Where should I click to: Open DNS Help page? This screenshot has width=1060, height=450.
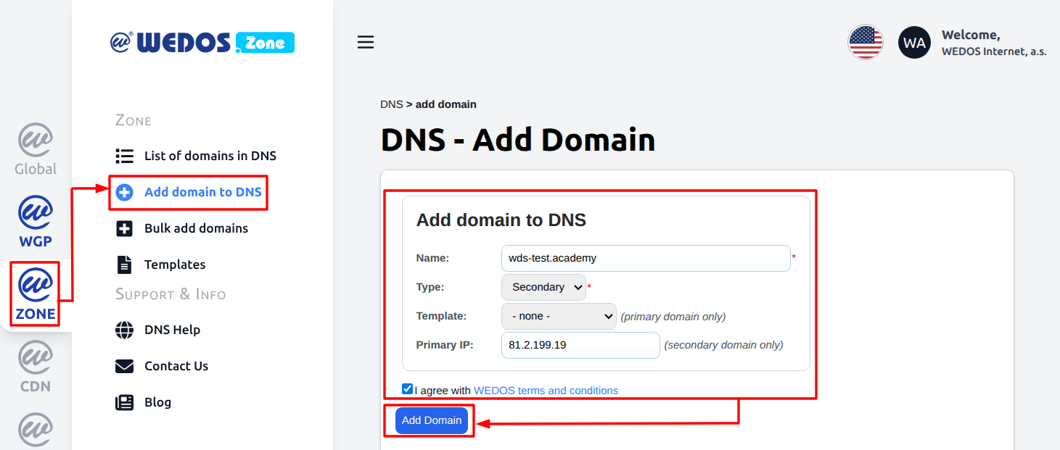coord(172,330)
